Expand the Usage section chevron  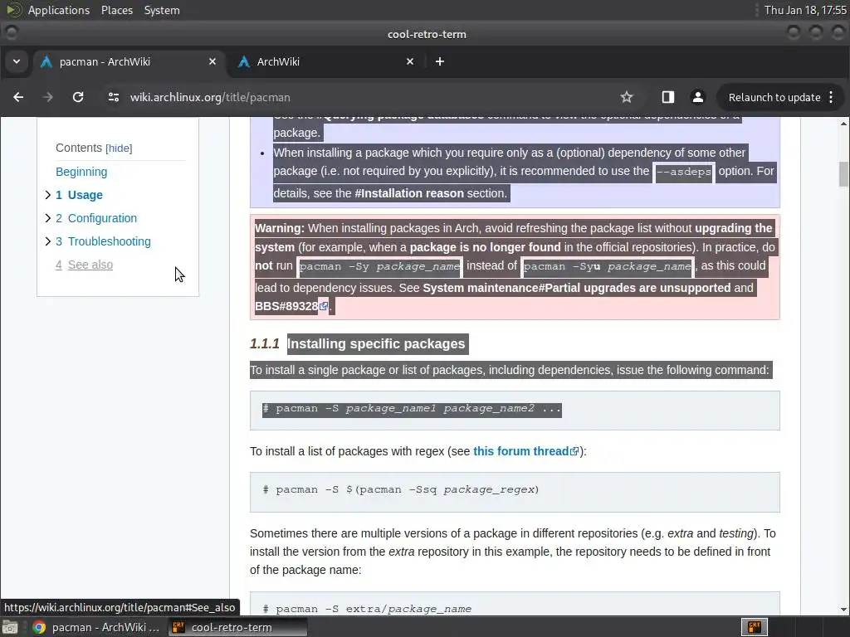pyautogui.click(x=47, y=195)
